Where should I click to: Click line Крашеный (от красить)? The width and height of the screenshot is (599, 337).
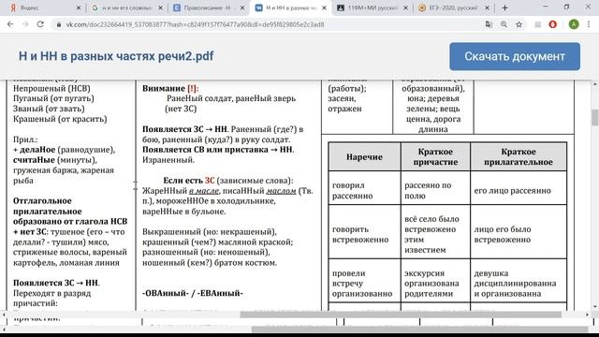click(x=60, y=119)
